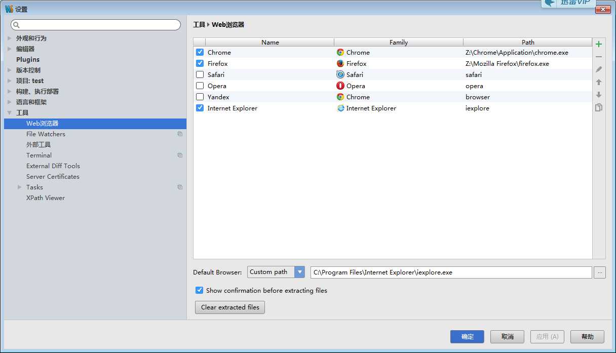Expand the 外观和行为 settings group

pos(10,38)
